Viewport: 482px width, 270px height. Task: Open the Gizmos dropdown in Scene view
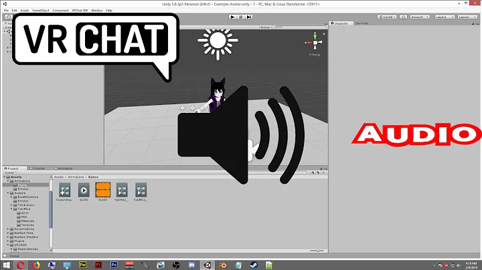266,27
